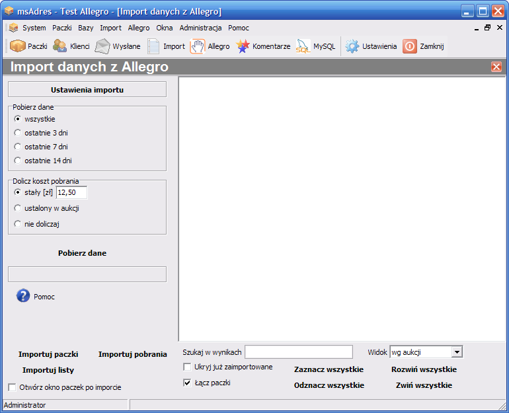Open the Allegro menu
509x413 pixels.
point(139,28)
